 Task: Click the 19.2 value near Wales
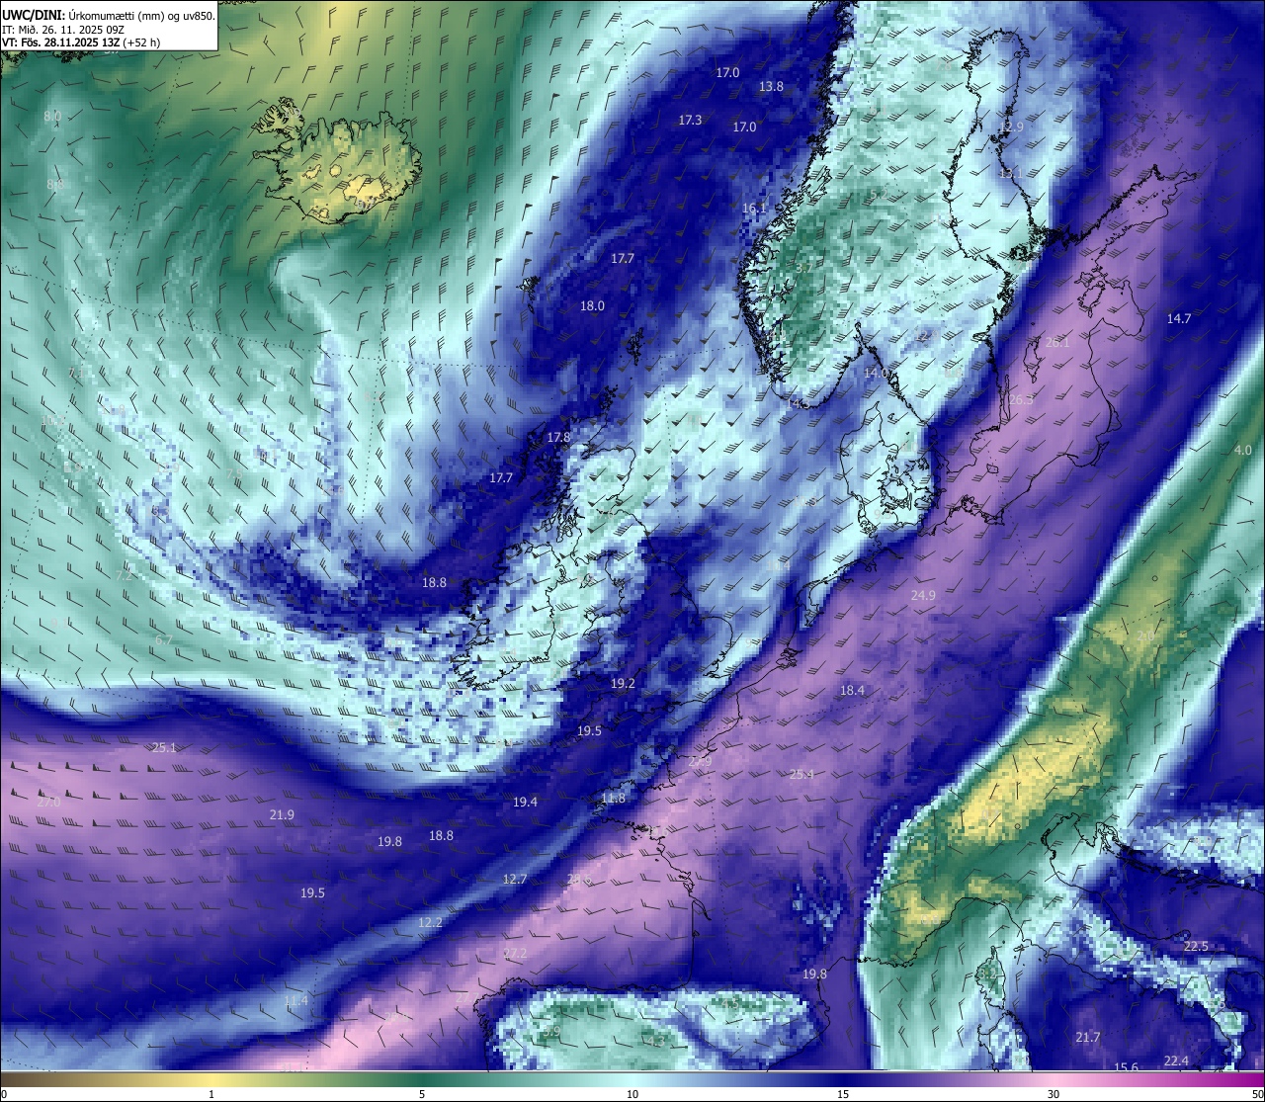pyautogui.click(x=623, y=684)
